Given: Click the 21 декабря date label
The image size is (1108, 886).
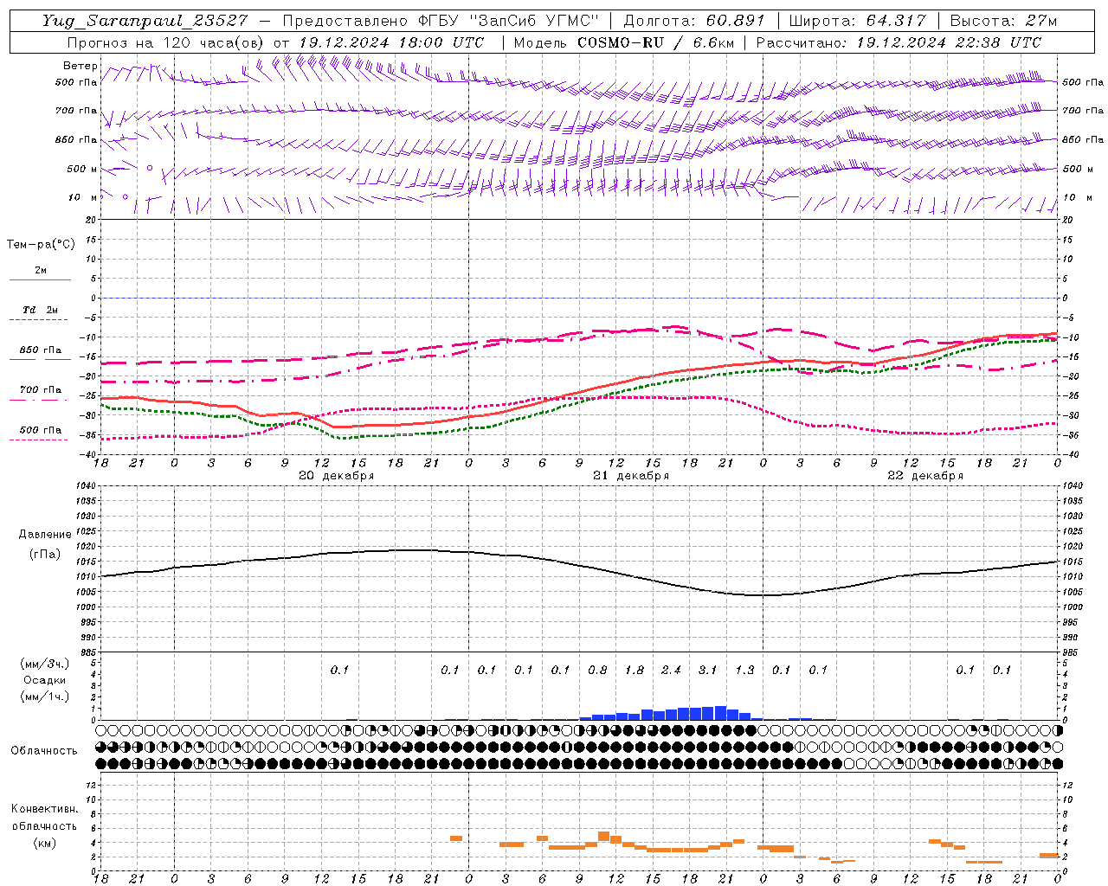Looking at the screenshot, I should click(x=631, y=476).
